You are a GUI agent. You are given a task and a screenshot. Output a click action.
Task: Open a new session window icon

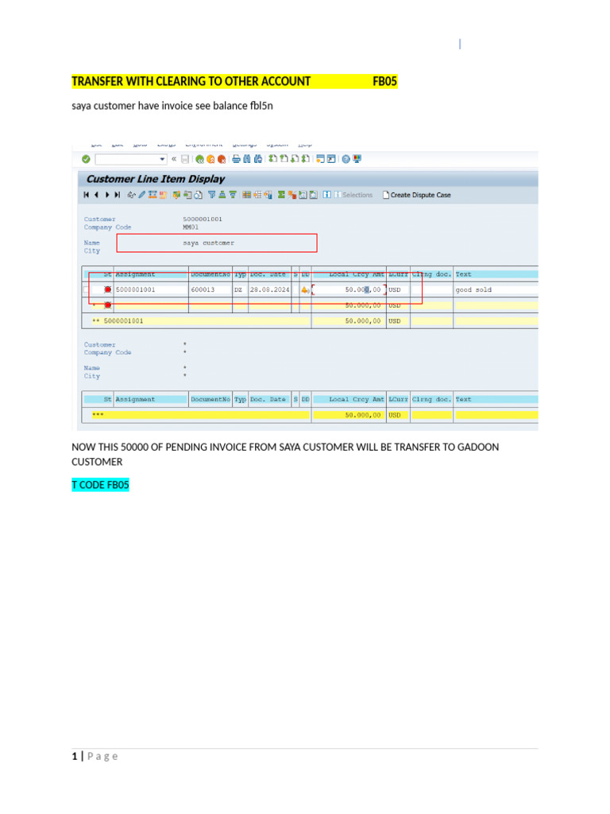(320, 159)
